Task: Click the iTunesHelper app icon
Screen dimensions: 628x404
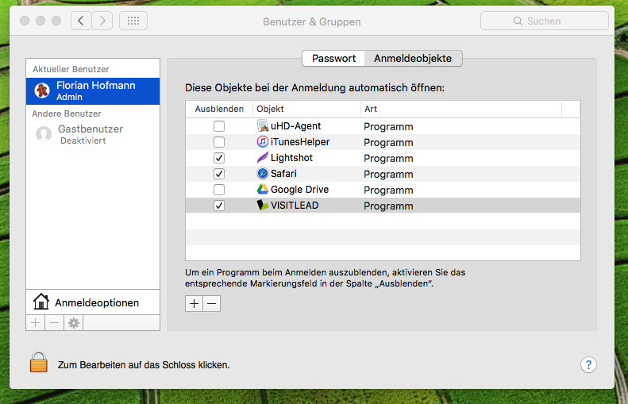Action: coord(262,141)
